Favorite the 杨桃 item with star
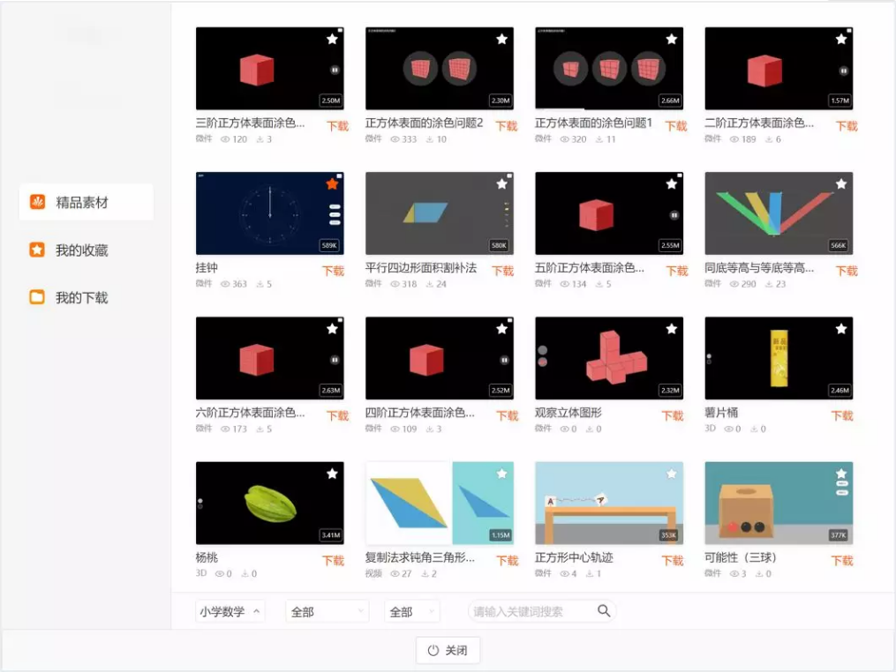This screenshot has height=672, width=896. click(332, 474)
